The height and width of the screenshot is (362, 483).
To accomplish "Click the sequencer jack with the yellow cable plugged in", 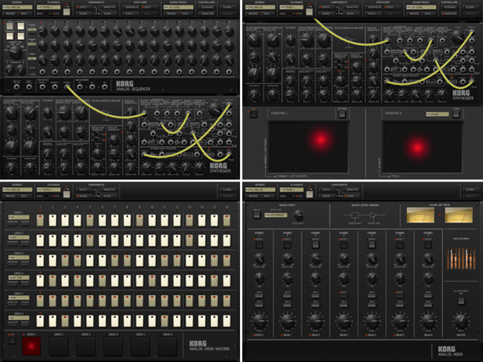I will coord(67,87).
